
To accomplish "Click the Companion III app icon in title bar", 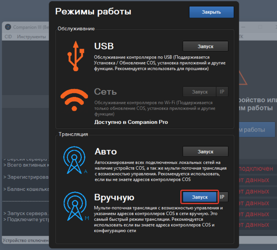I will tap(8, 27).
